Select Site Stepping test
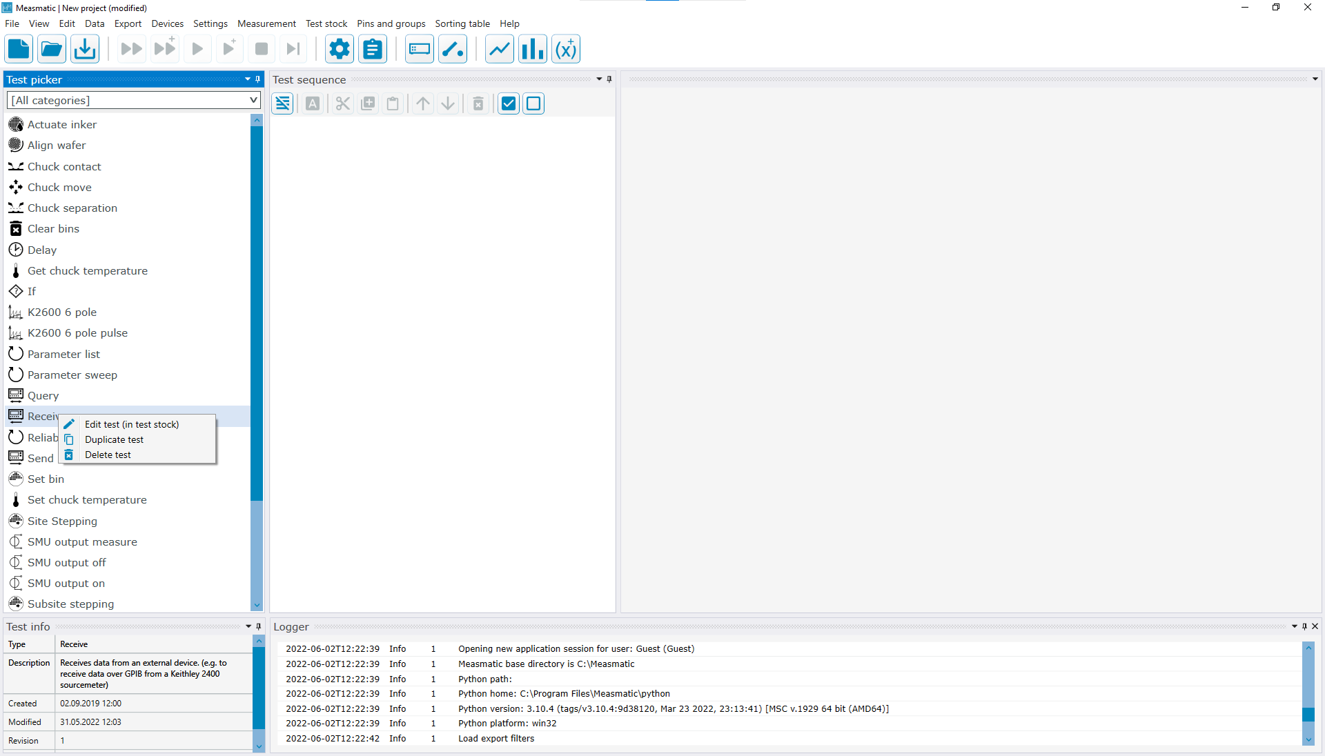This screenshot has height=756, width=1325. click(128, 521)
